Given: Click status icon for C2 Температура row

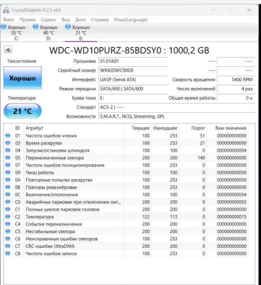Looking at the screenshot, I should click(7, 216).
